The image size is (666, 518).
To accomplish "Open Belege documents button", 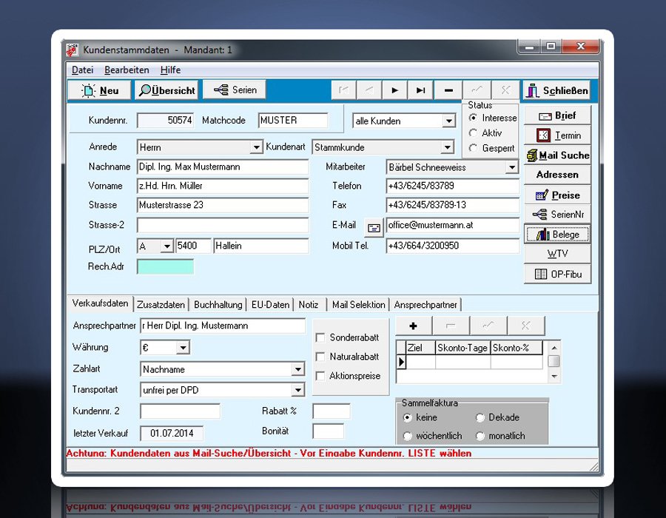I will point(557,235).
